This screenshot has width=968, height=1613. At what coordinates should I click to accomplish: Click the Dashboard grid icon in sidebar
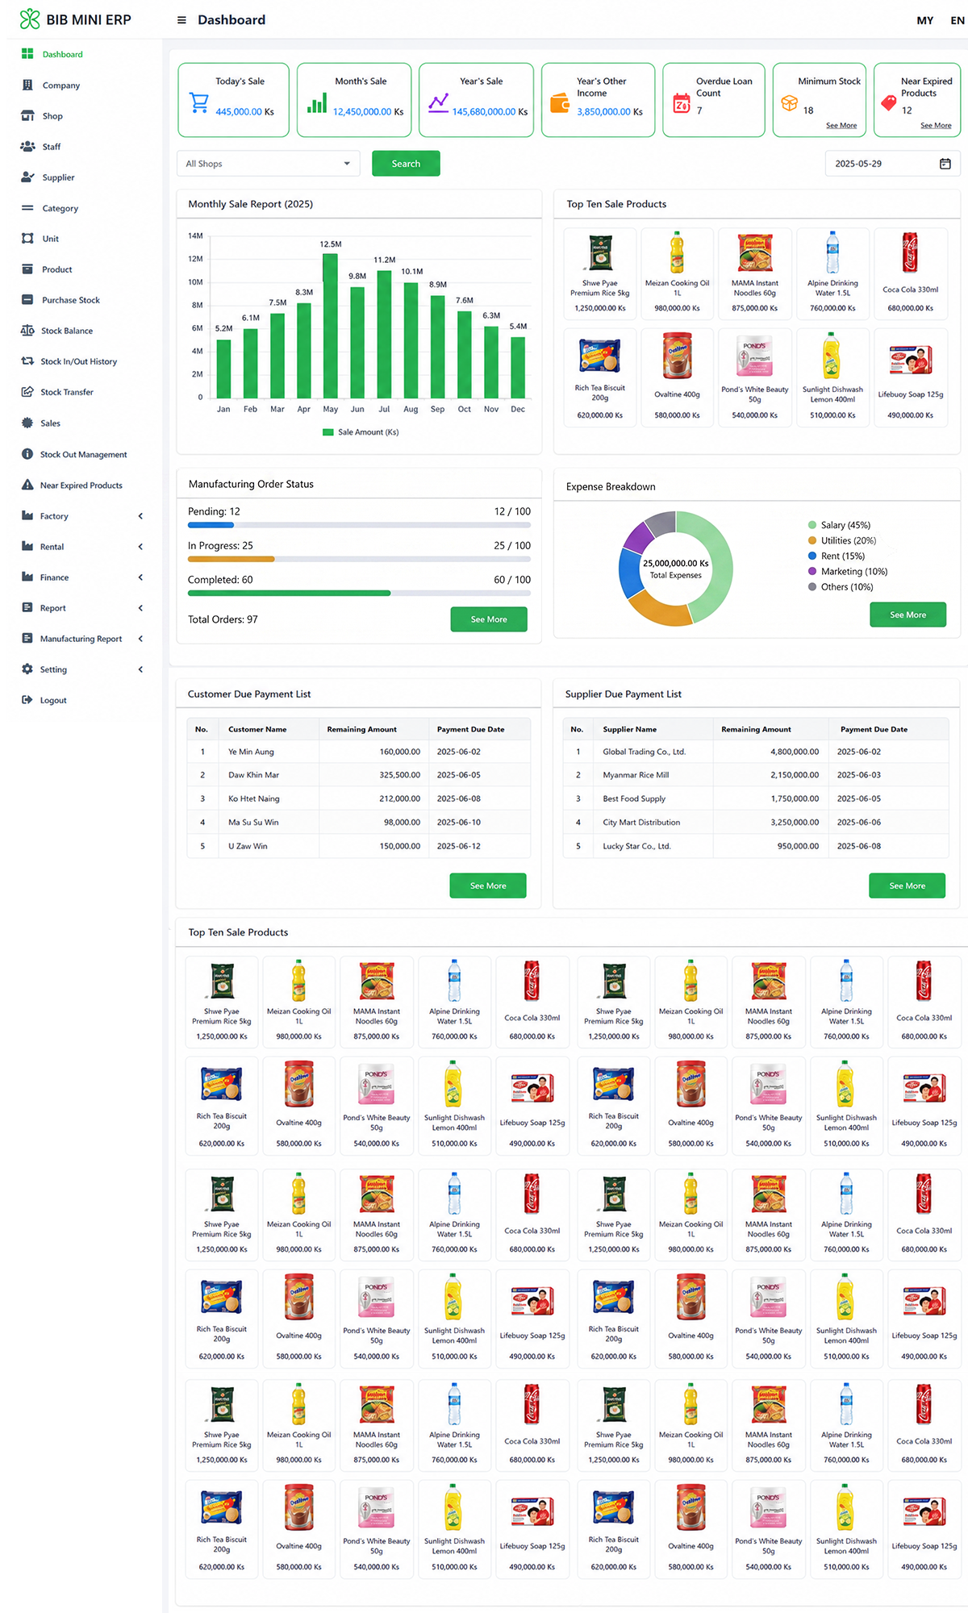click(27, 54)
